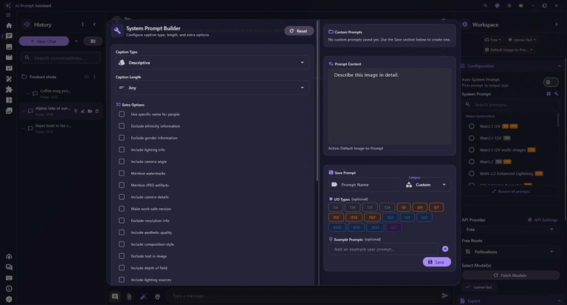Open the openai-fast model dropdown
The image size is (567, 305).
(x=522, y=40)
